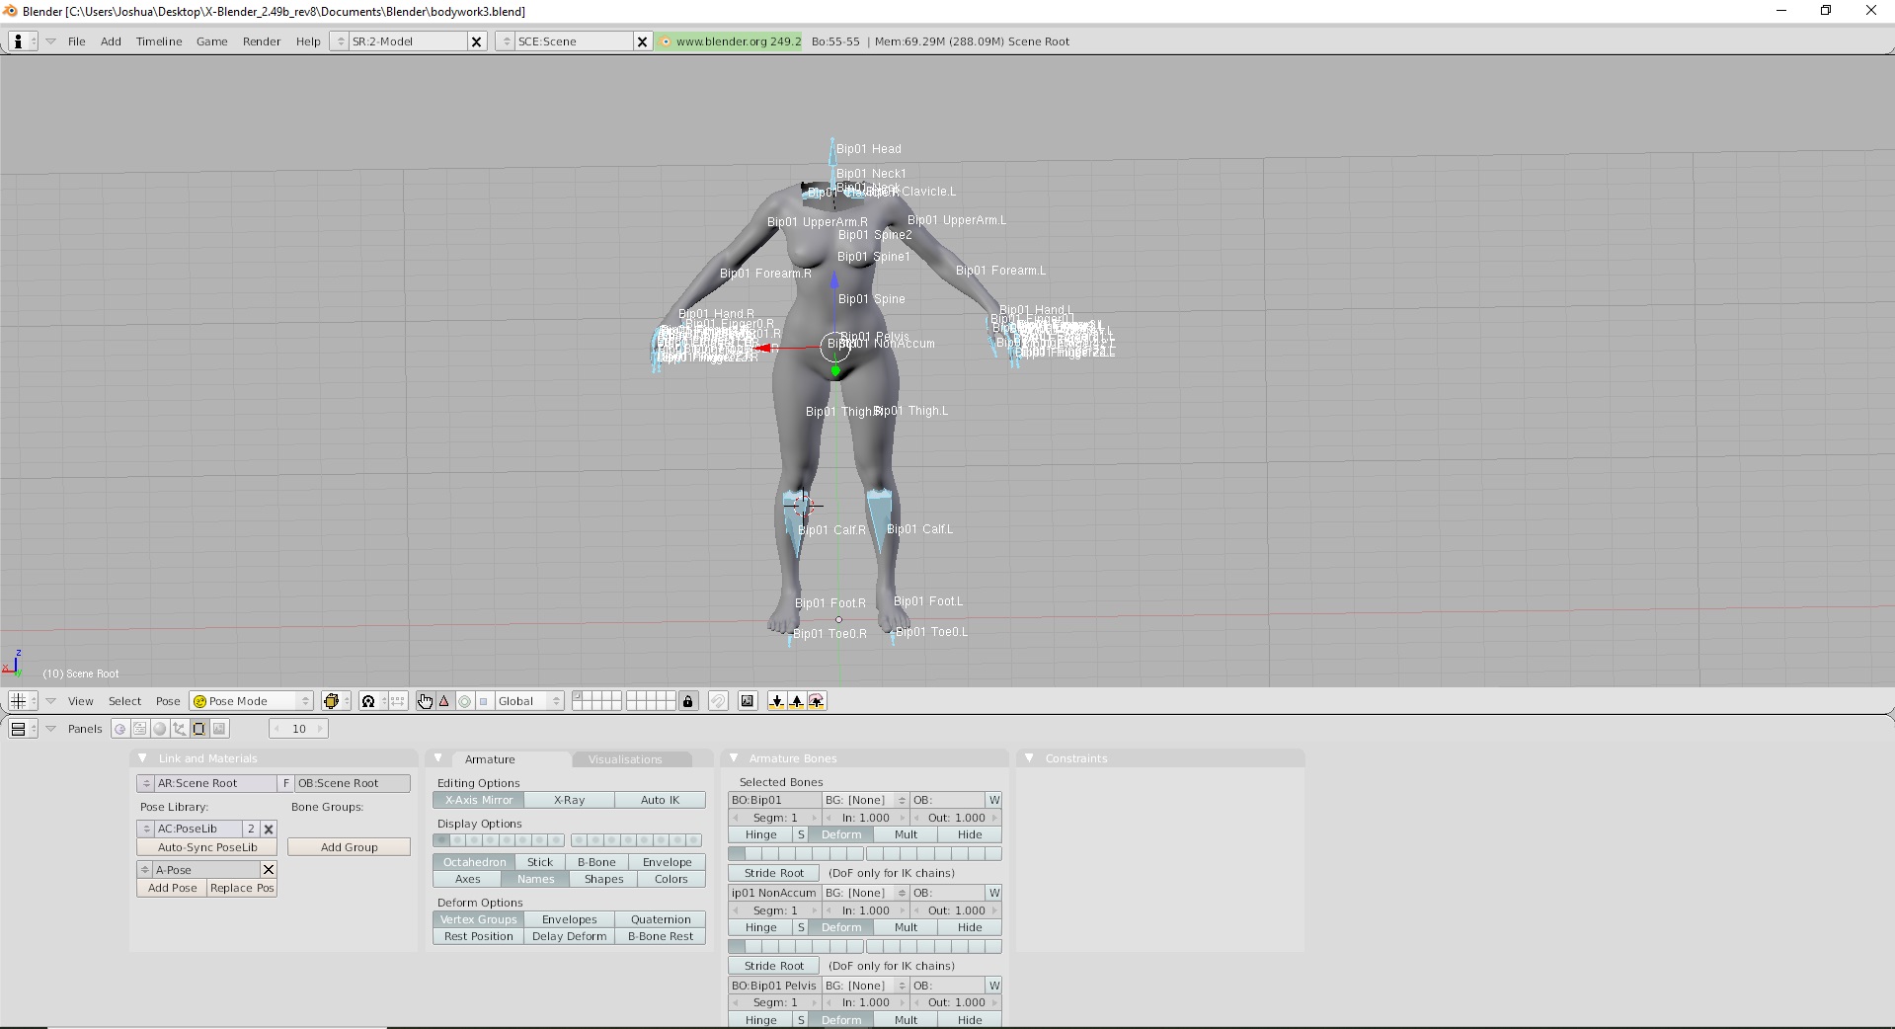This screenshot has width=1895, height=1029.
Task: Toggle Hide for the Bip01 bone
Action: click(969, 834)
